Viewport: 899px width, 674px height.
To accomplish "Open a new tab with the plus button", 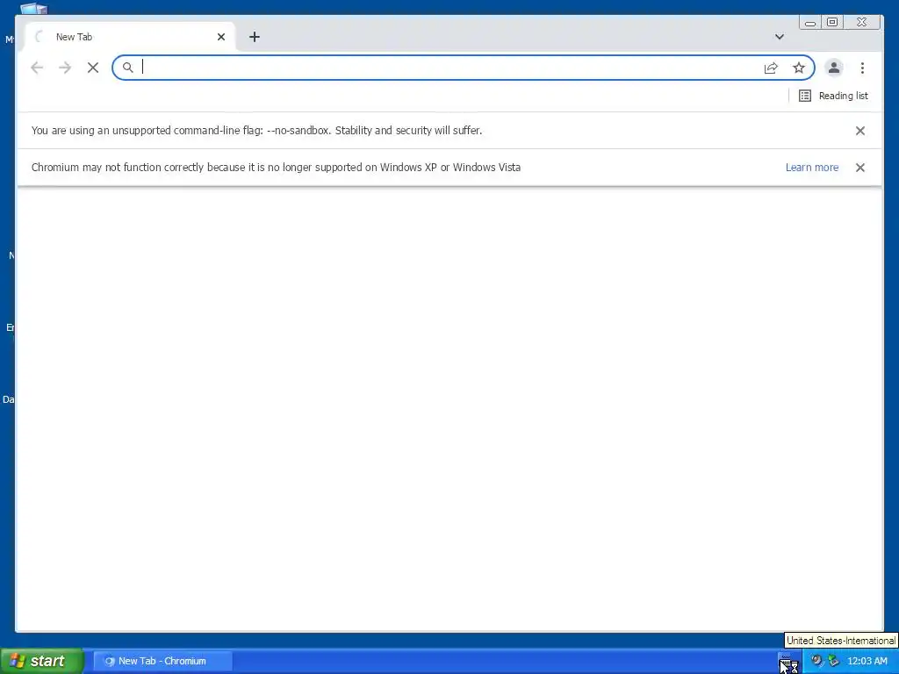I will pyautogui.click(x=255, y=37).
